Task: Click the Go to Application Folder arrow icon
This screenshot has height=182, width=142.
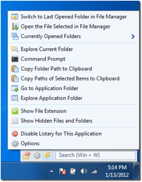Action: coord(15,88)
